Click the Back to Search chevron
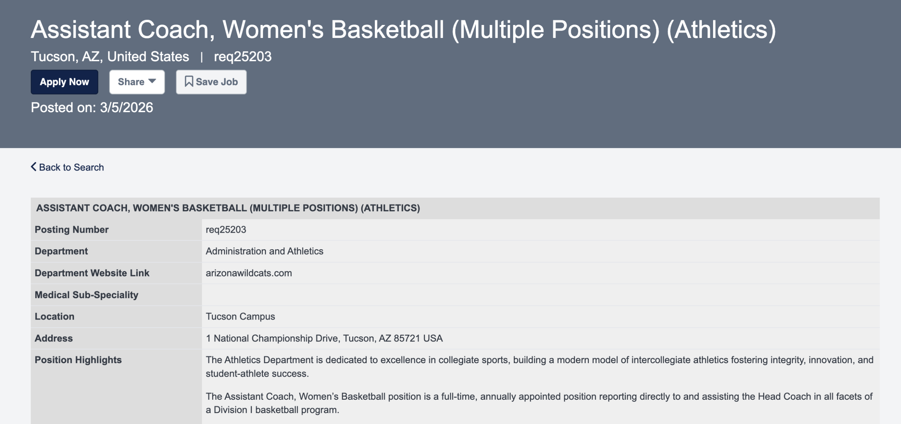 (x=33, y=167)
